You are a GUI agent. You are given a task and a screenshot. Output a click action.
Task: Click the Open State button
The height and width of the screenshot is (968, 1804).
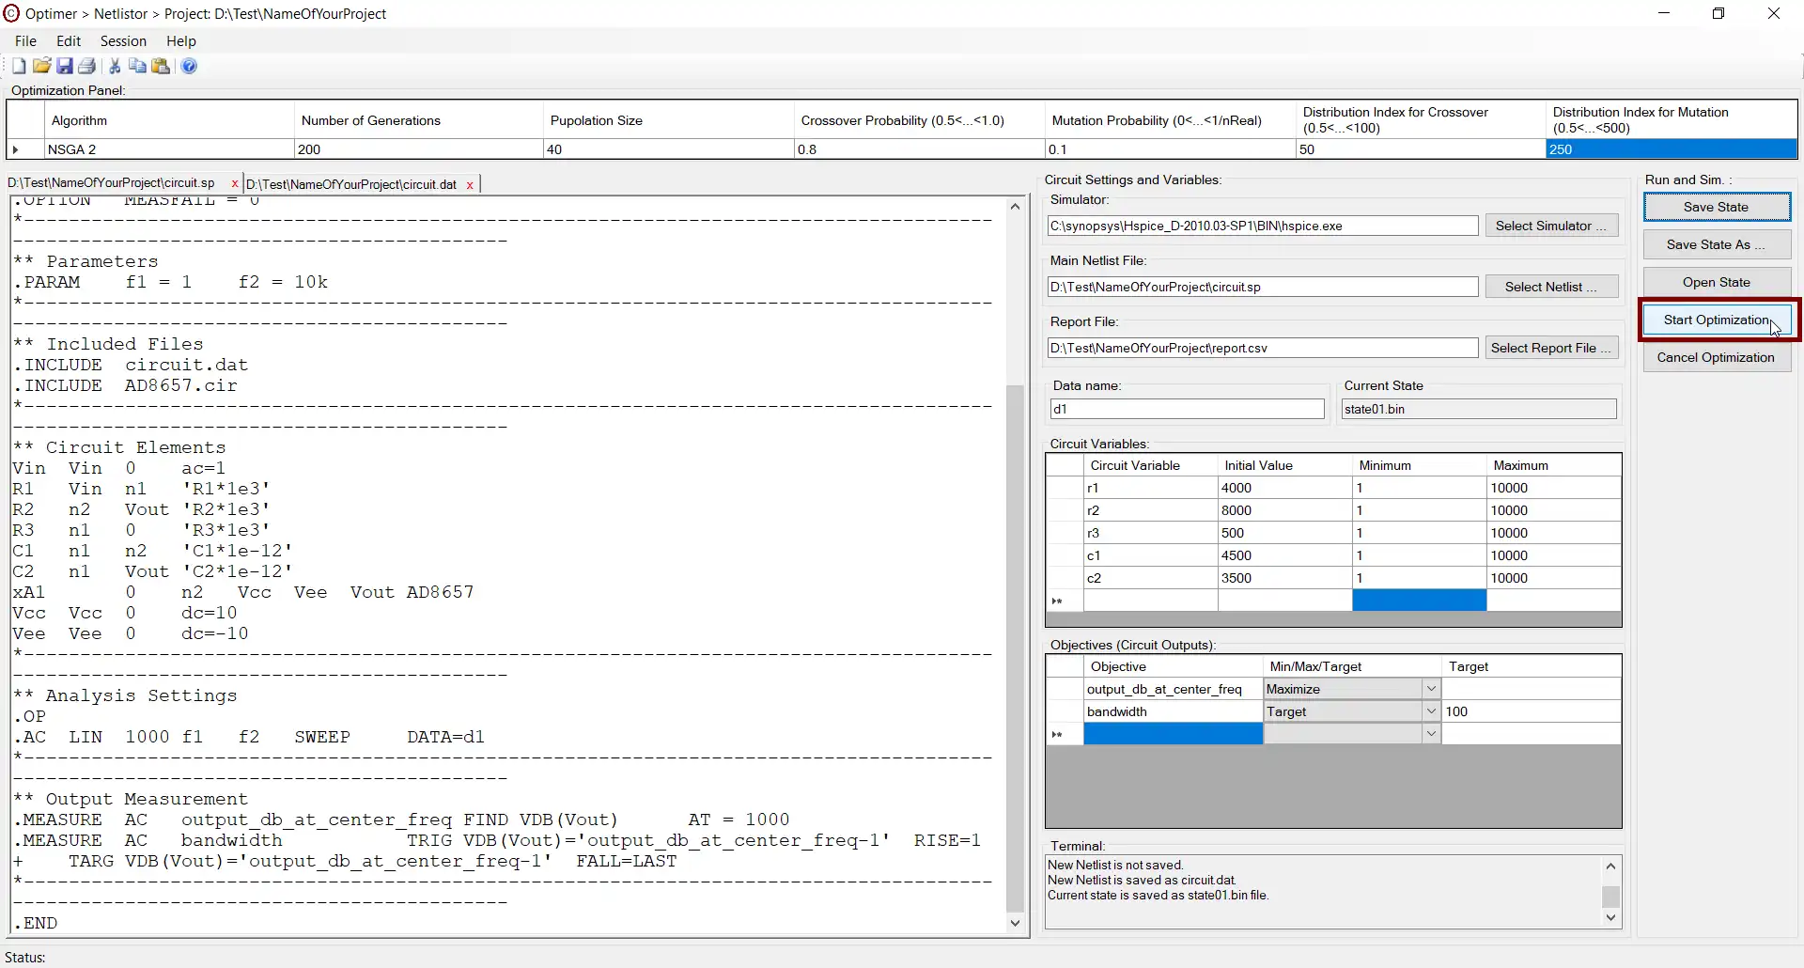[1716, 282]
